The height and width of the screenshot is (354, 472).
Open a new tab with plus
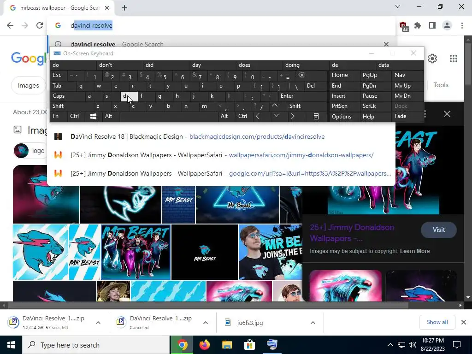pyautogui.click(x=124, y=8)
